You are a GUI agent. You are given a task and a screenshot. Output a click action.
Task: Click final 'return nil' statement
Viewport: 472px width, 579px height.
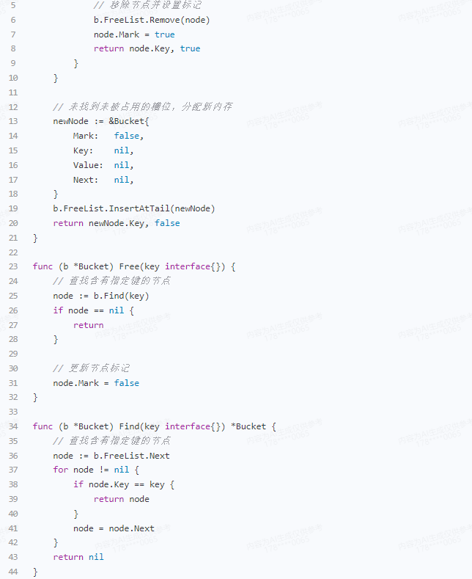[78, 557]
